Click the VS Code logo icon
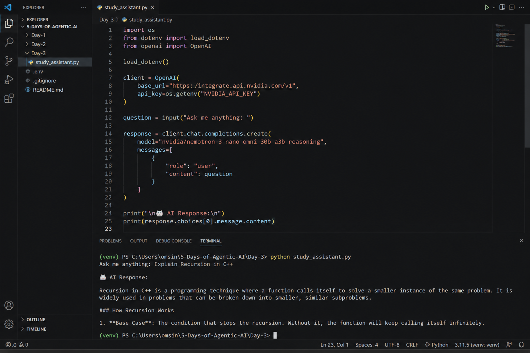 (x=8, y=7)
